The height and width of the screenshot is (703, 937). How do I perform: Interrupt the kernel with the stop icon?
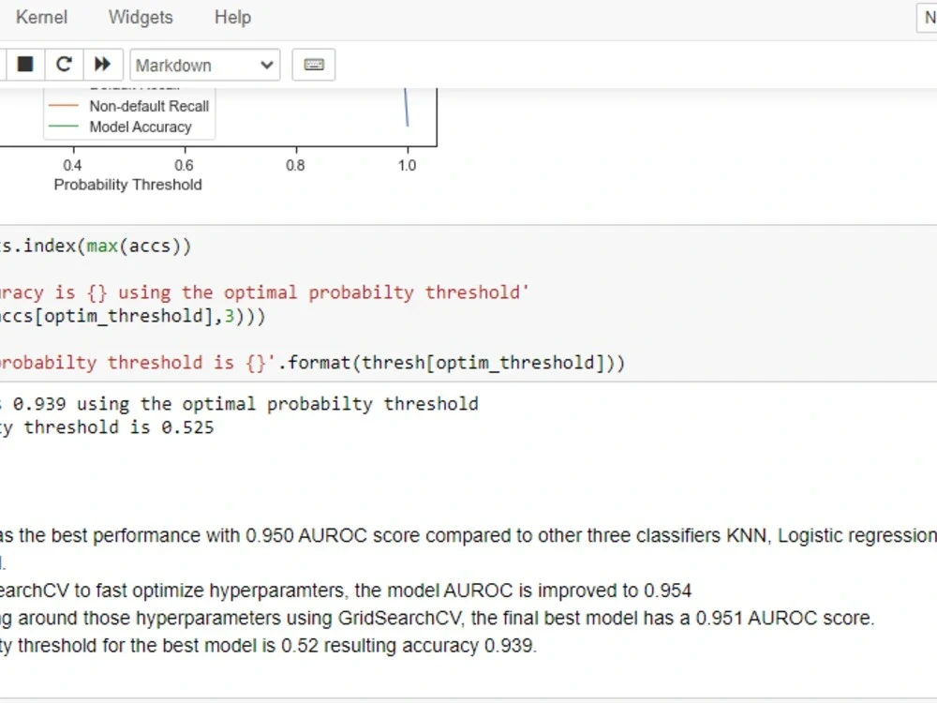tap(25, 64)
